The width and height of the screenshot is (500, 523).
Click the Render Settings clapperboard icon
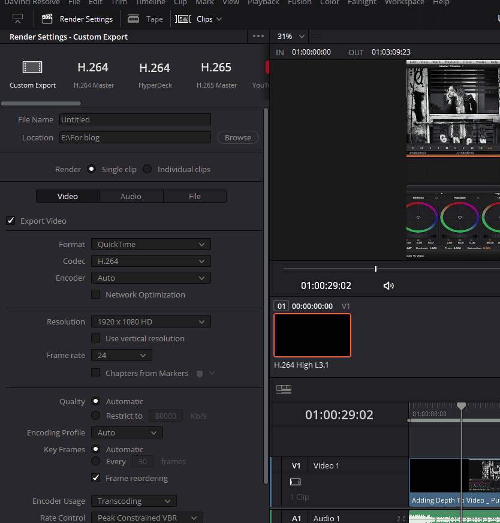47,19
